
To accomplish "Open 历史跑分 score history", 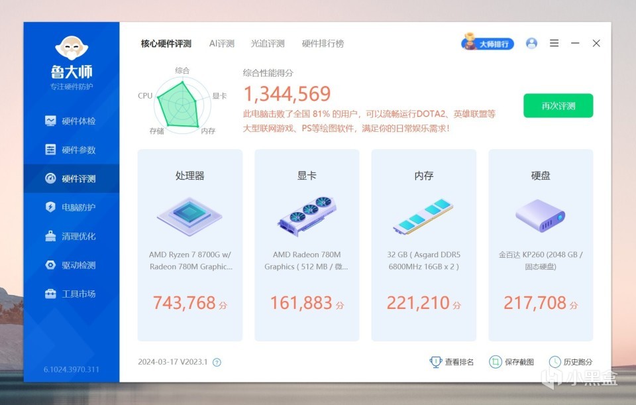I will tap(570, 362).
